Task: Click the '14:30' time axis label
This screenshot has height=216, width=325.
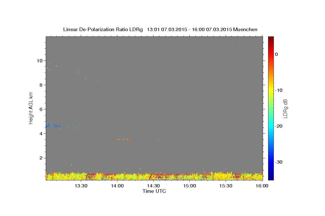Action: 153,186
